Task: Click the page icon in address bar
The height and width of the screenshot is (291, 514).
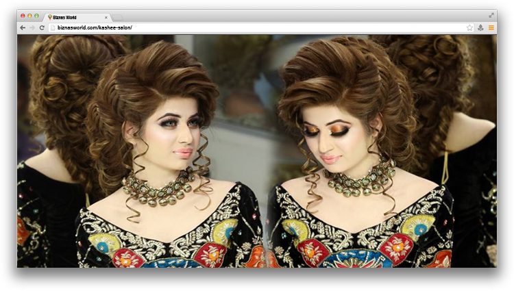Action: click(x=53, y=28)
